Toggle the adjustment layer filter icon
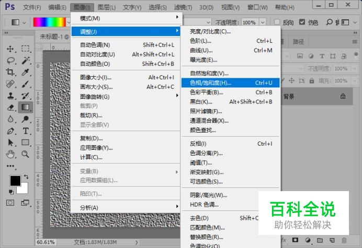 (x=311, y=56)
